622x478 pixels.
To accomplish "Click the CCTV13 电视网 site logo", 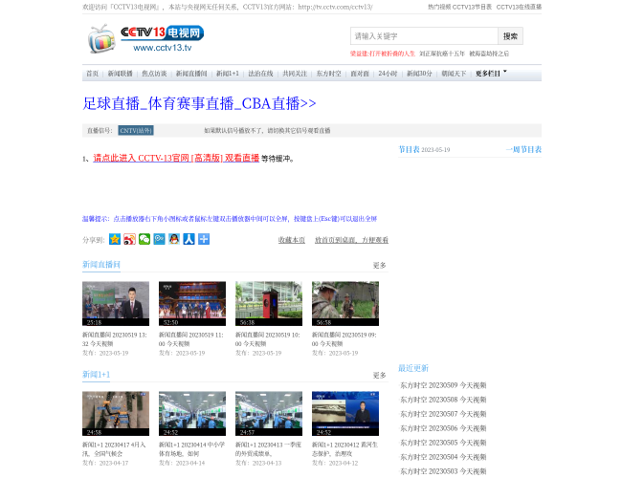I will [145, 38].
